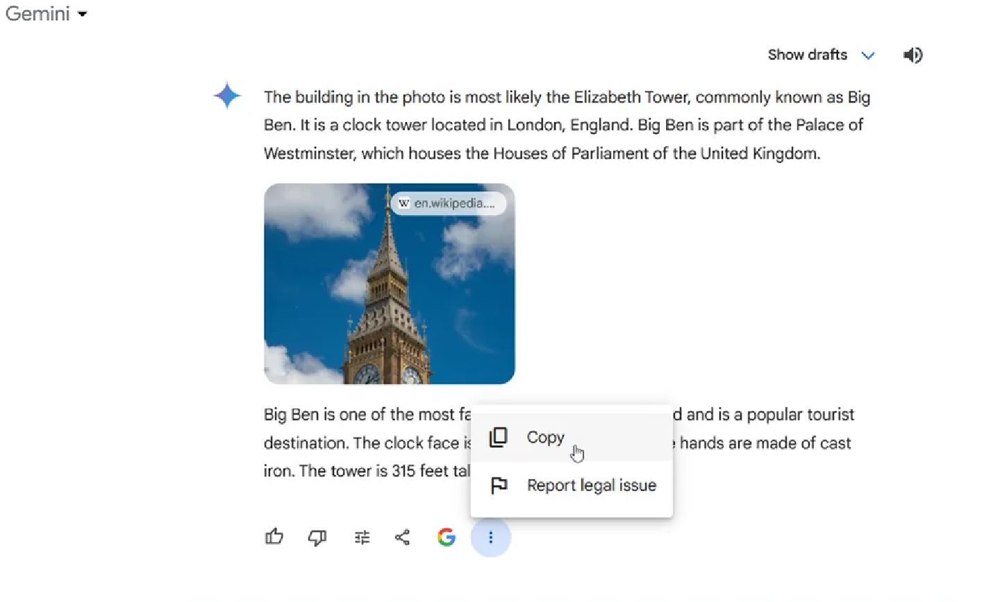Click the text 'hands are made of cast'
Viewport: 1000px width, 602px height.
tap(765, 443)
